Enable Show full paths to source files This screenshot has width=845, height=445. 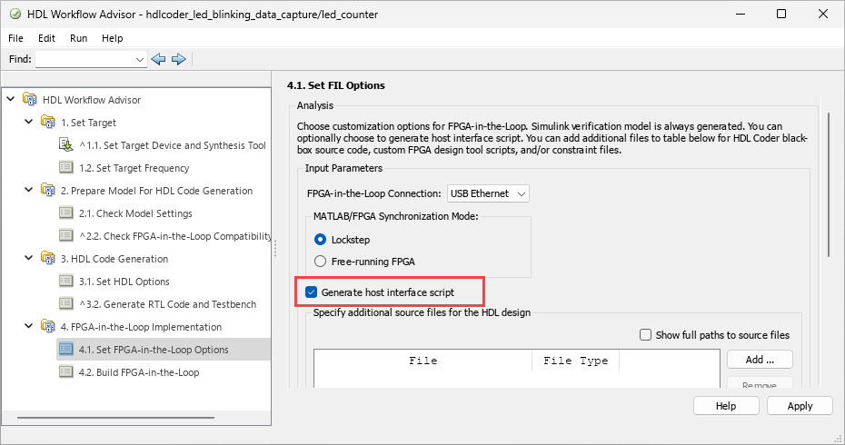click(645, 334)
